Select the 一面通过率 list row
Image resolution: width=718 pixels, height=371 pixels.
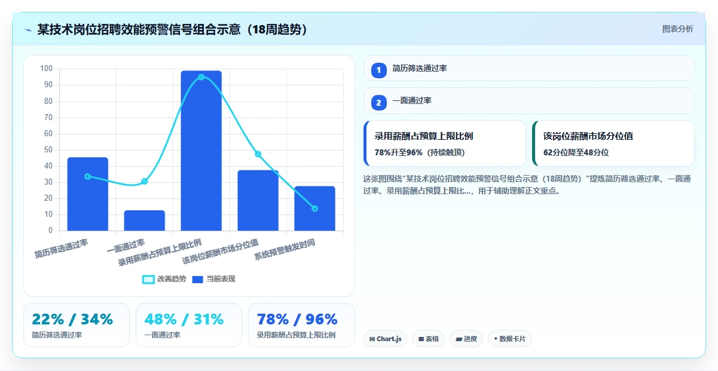point(528,100)
